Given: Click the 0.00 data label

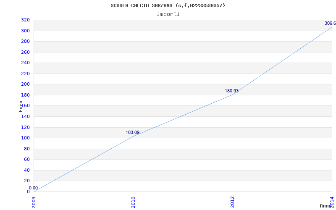Looking at the screenshot, I should point(34,188).
